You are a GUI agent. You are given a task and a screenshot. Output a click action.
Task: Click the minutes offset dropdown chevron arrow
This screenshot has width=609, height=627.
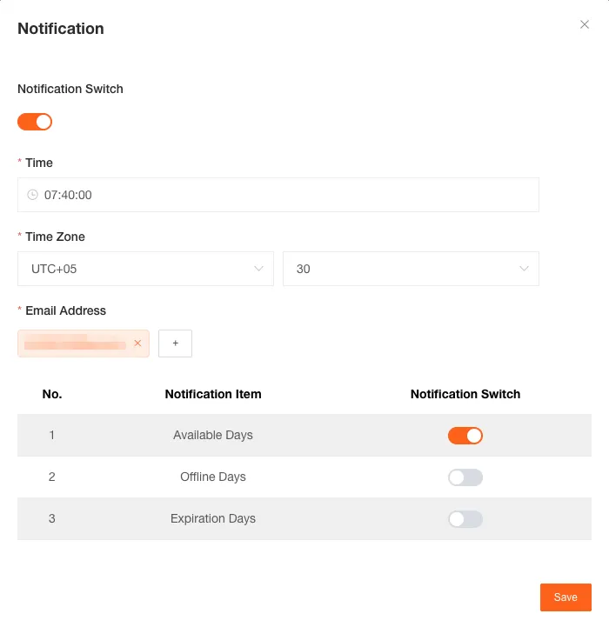(x=524, y=269)
